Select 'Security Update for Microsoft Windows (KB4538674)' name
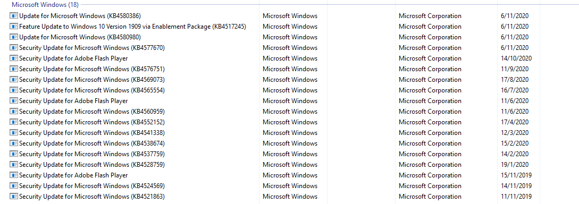 click(92, 143)
